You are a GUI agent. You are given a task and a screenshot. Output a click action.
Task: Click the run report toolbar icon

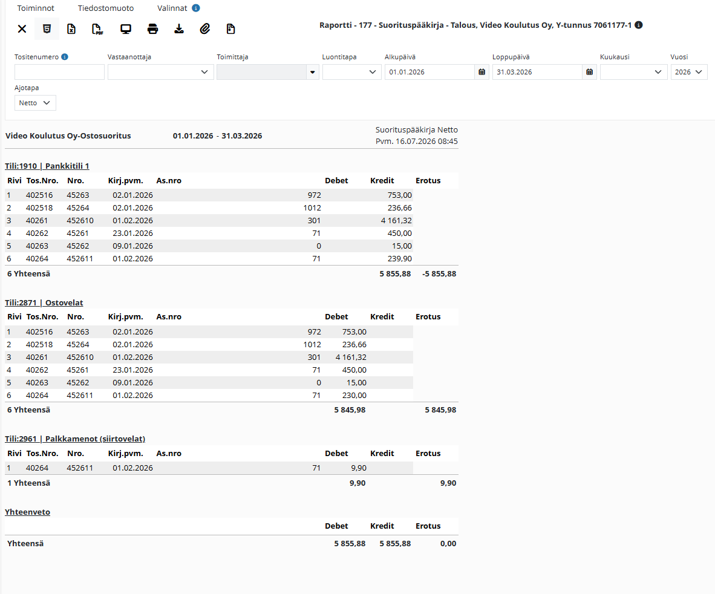pos(47,29)
